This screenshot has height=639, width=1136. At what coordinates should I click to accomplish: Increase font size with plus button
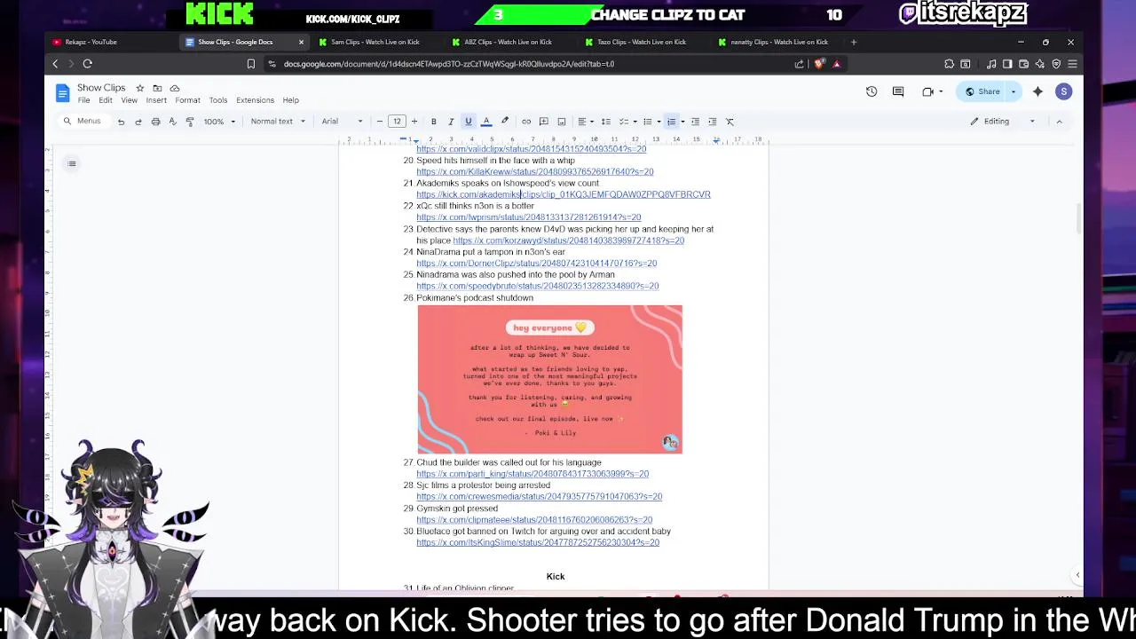coord(414,122)
